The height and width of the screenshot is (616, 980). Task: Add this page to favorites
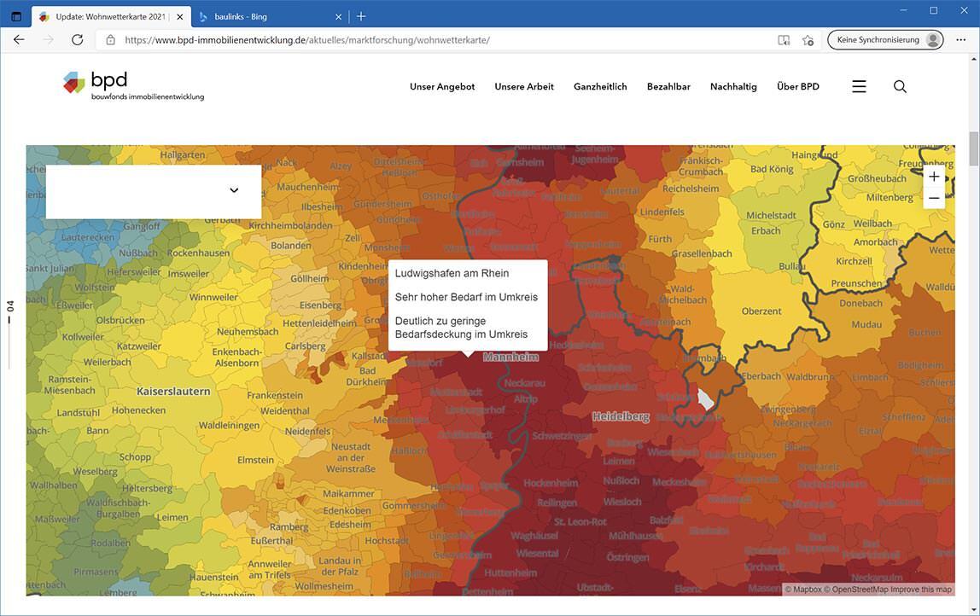(x=808, y=40)
